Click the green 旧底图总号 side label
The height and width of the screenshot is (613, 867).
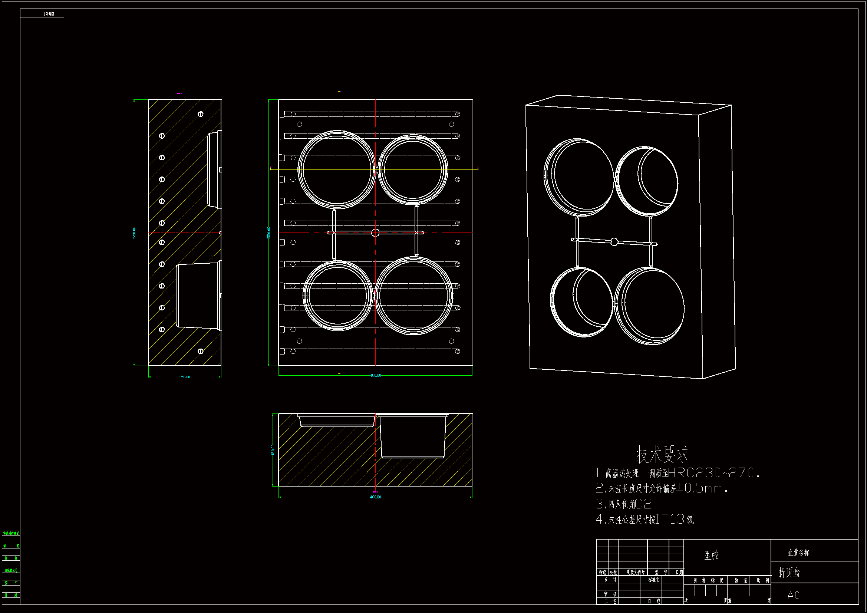11,570
